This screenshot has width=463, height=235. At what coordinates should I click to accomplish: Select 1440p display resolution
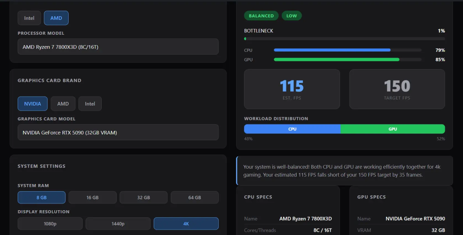coord(118,224)
